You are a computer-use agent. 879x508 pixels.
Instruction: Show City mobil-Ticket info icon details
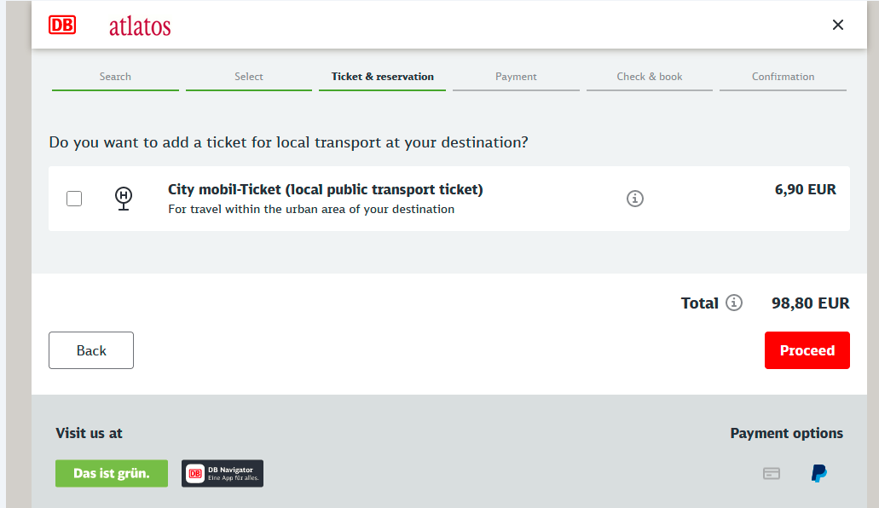coord(634,199)
